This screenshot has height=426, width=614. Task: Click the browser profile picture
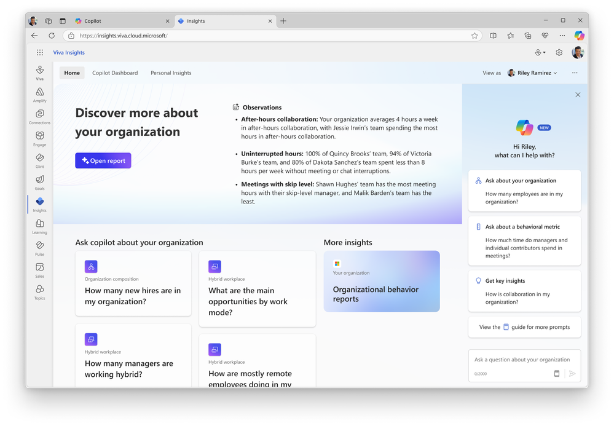33,21
